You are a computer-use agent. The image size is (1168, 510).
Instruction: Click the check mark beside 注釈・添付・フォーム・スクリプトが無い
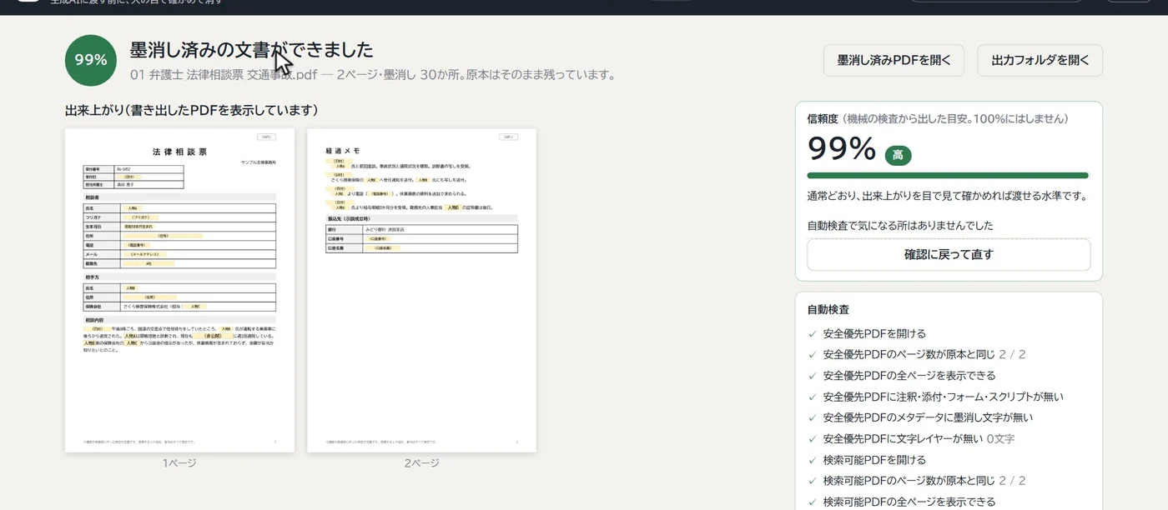click(x=813, y=397)
